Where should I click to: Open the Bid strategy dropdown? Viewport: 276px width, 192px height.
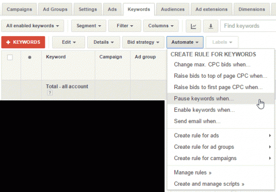click(143, 42)
